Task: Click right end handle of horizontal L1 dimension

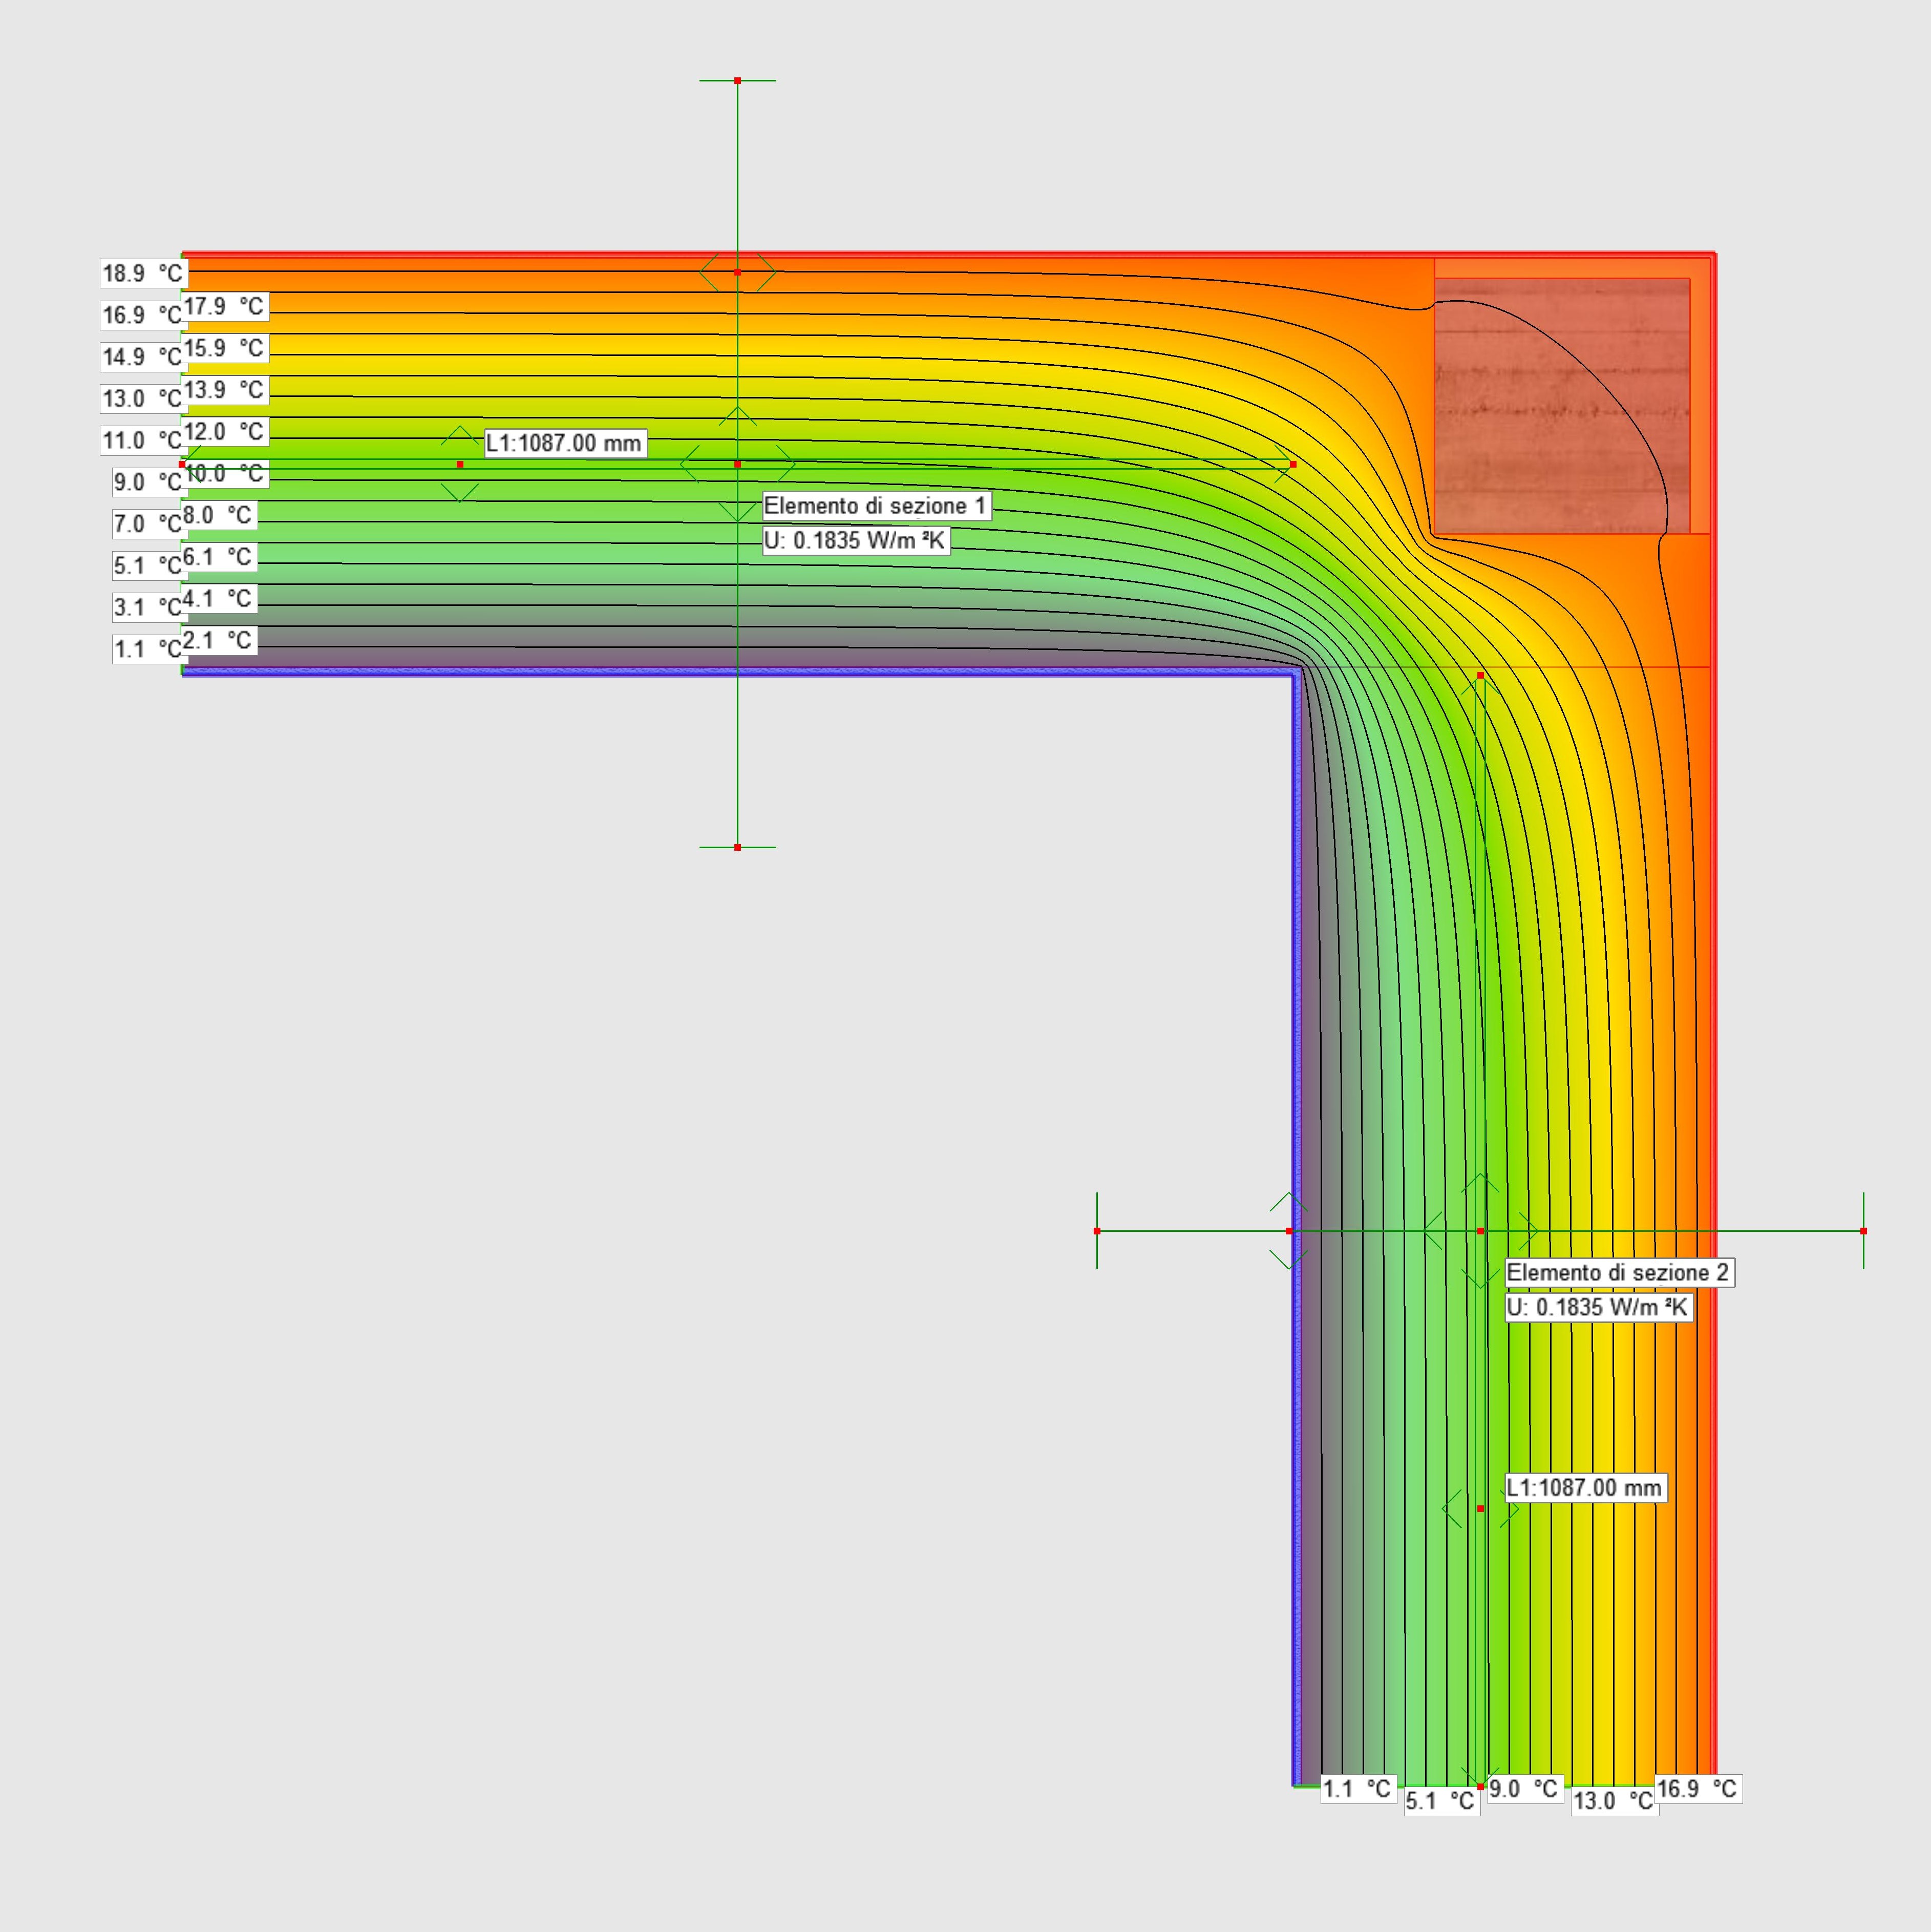Action: coord(1293,464)
